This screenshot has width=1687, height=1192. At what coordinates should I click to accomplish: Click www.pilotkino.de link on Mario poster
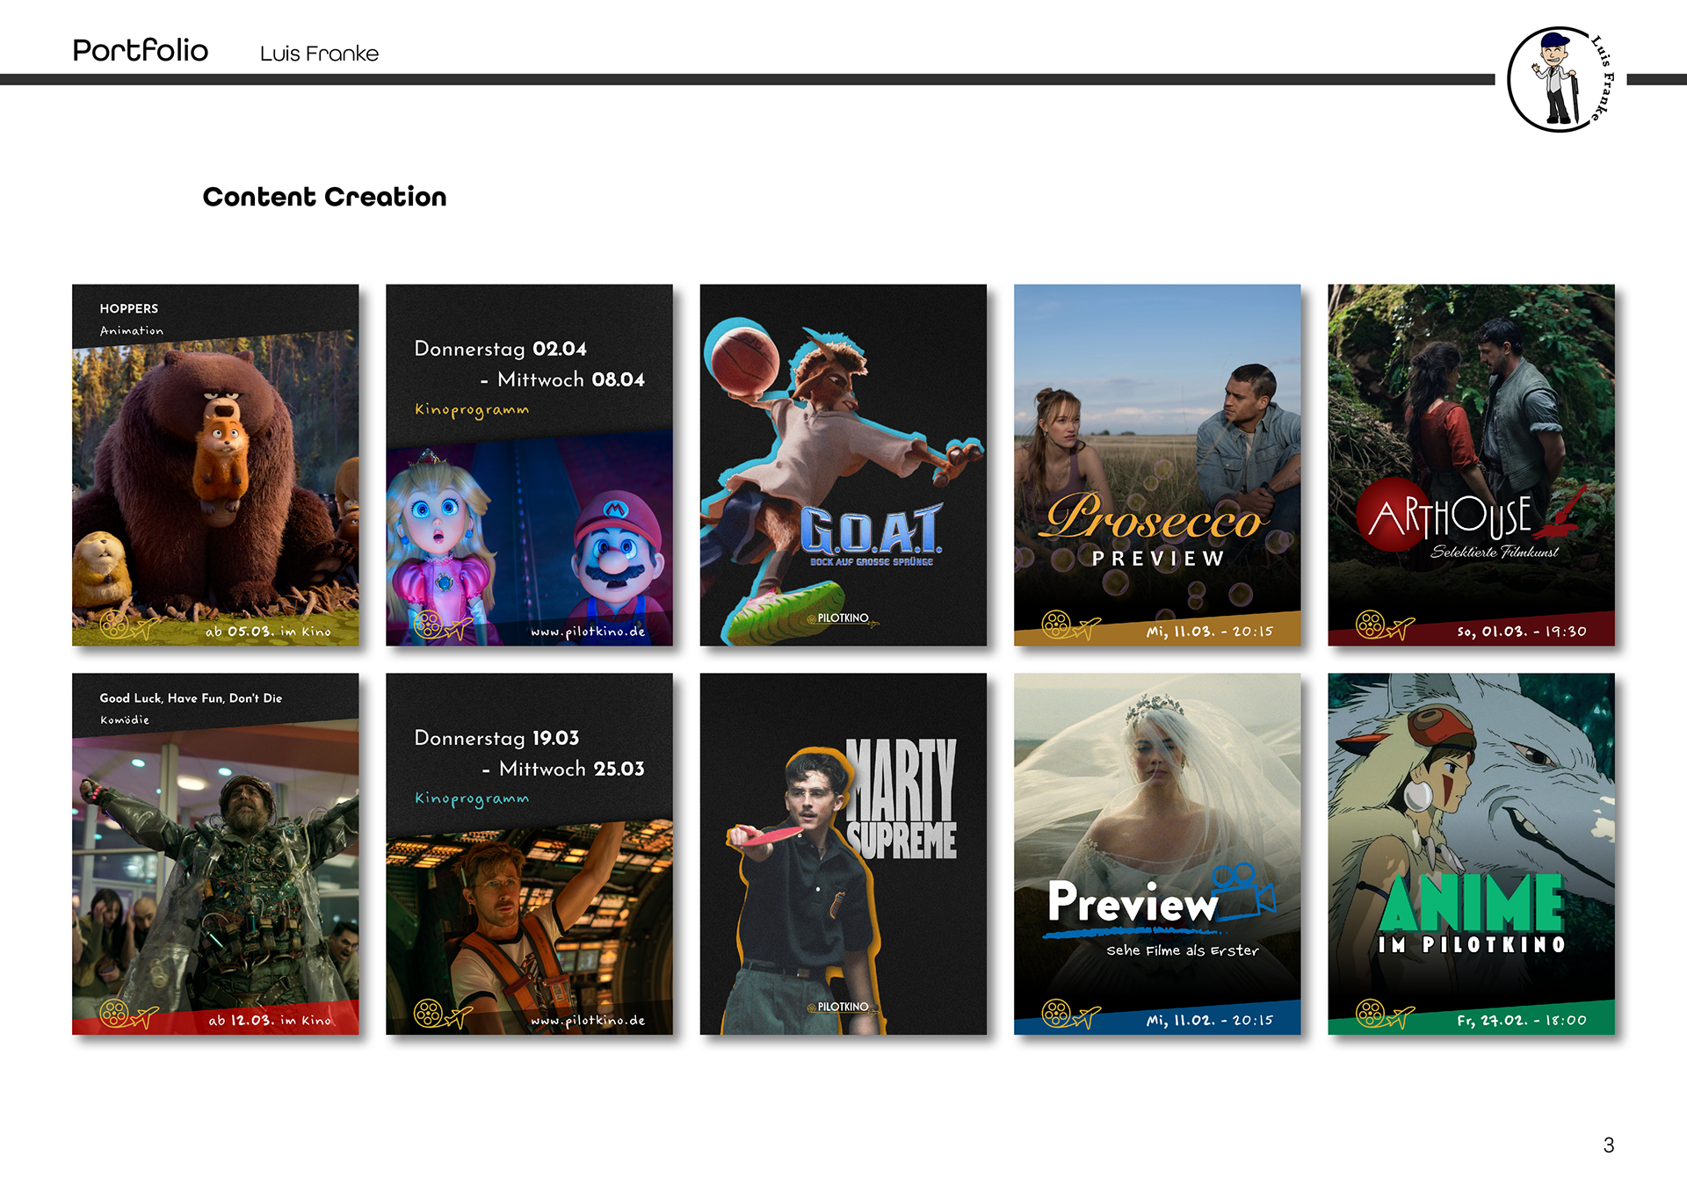pyautogui.click(x=588, y=632)
